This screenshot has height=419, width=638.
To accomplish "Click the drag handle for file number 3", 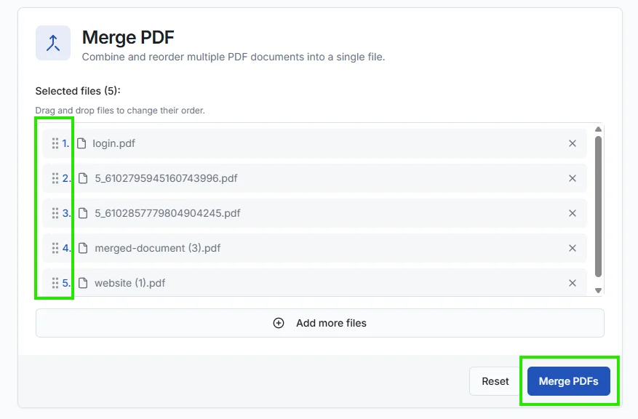I will [x=55, y=213].
